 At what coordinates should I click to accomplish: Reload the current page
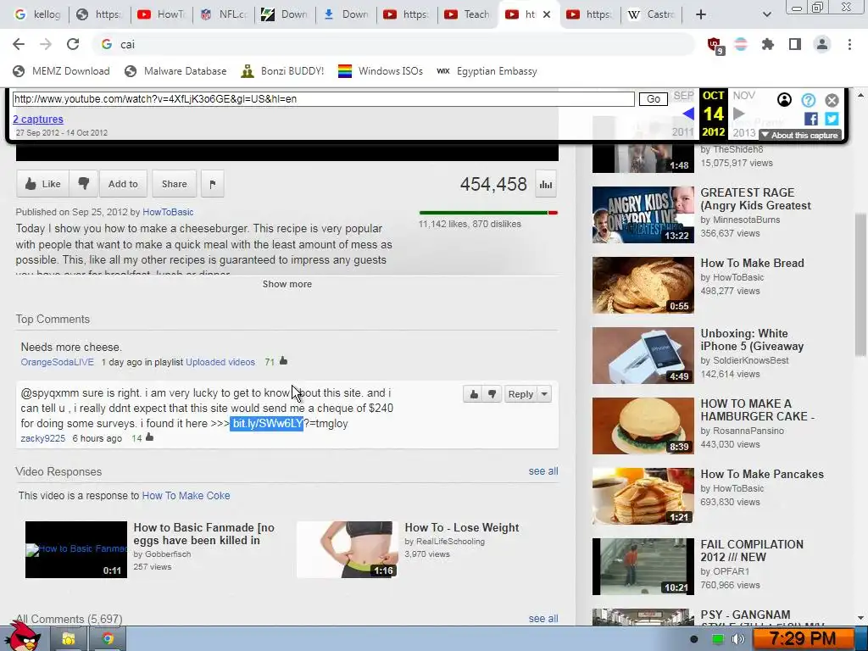73,44
